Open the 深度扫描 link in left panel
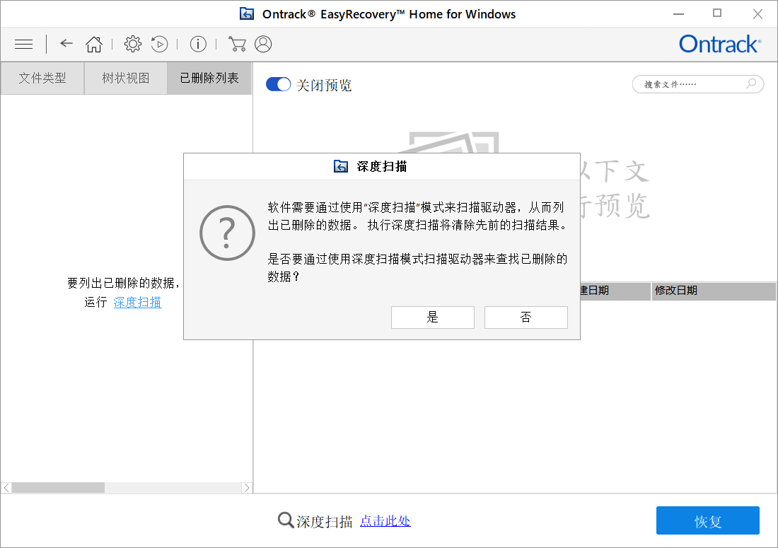778x548 pixels. click(x=137, y=302)
